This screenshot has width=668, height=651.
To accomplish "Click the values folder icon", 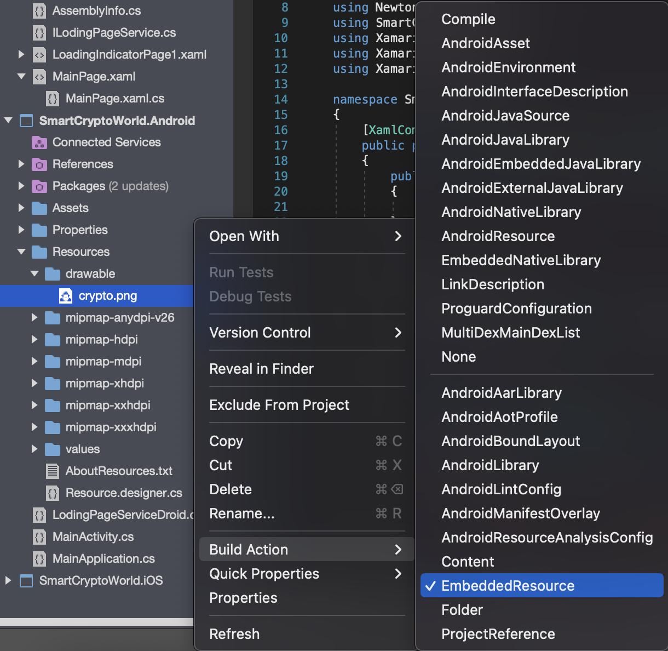I will pos(52,449).
